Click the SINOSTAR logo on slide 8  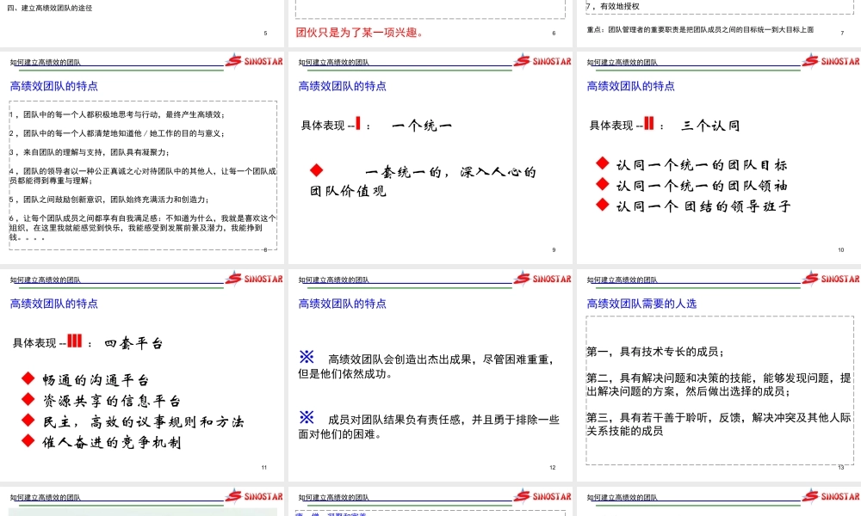254,60
